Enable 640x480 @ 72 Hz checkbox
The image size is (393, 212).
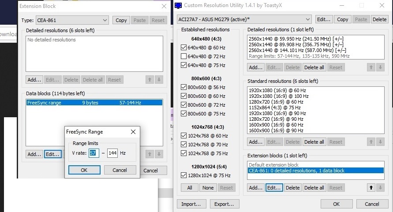pos(183,56)
